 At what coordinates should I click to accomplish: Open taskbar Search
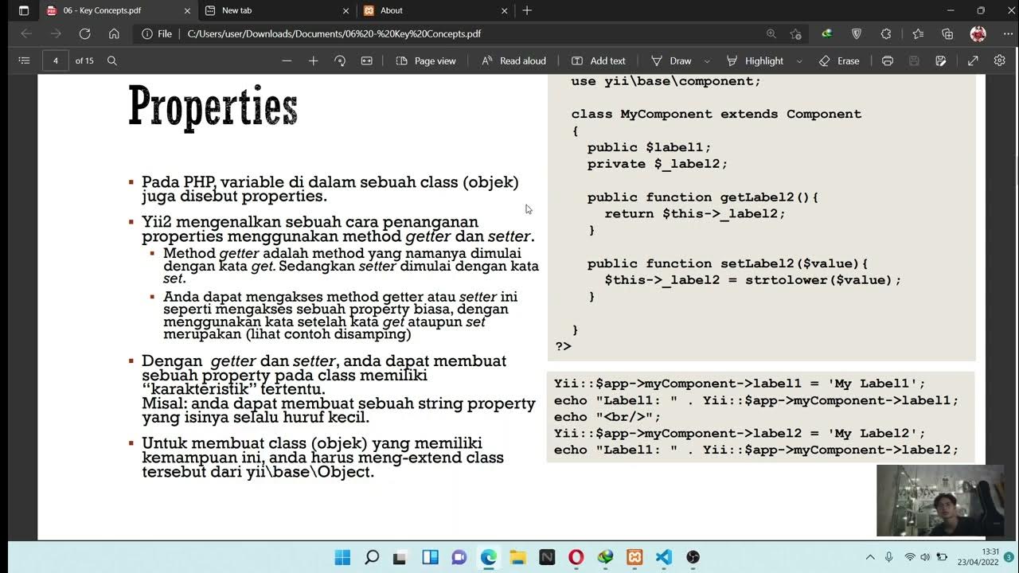tap(372, 557)
